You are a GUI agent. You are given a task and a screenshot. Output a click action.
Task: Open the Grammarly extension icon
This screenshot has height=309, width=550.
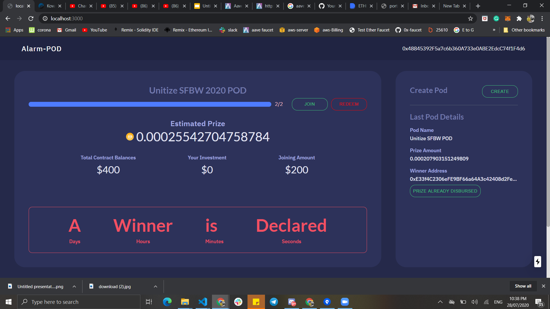496,19
